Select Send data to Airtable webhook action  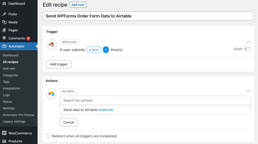click(155, 110)
